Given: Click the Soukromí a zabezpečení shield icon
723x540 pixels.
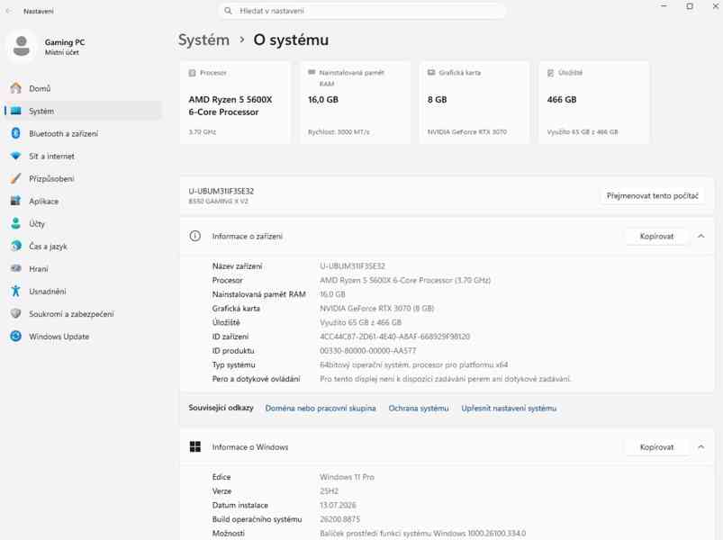Looking at the screenshot, I should pos(15,313).
